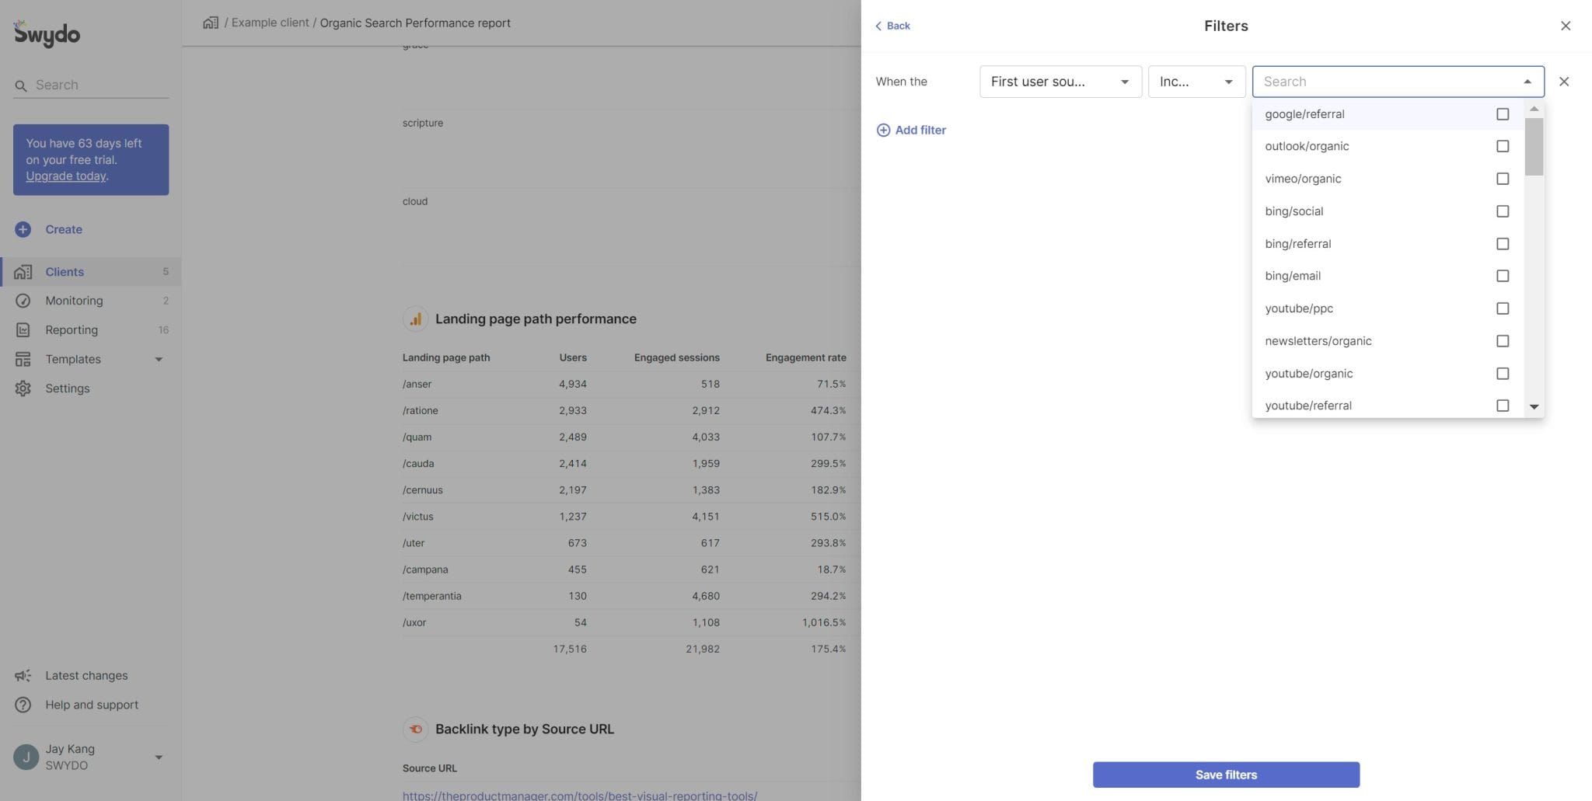This screenshot has width=1592, height=801.
Task: Enable the bing/social option
Action: tap(1502, 211)
